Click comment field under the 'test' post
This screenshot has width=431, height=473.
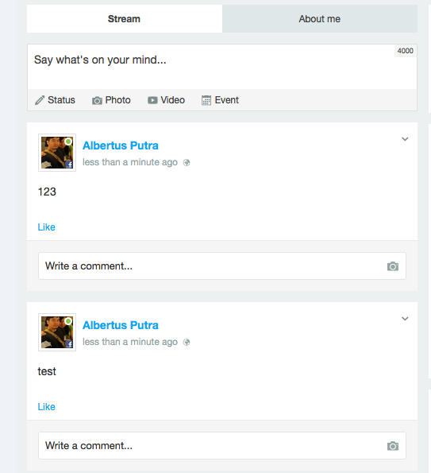222,445
